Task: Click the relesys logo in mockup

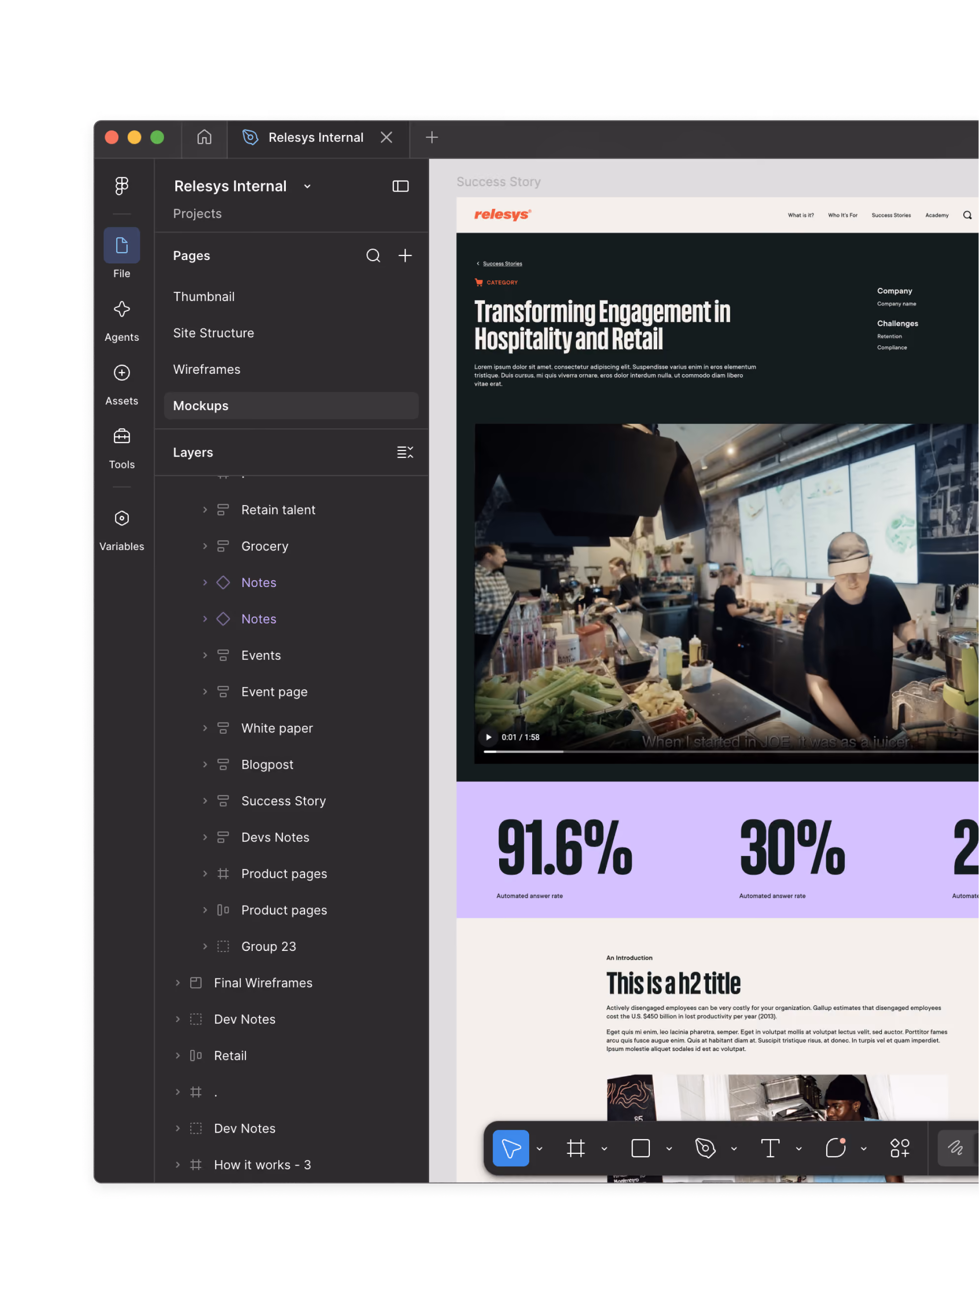Action: pos(503,215)
